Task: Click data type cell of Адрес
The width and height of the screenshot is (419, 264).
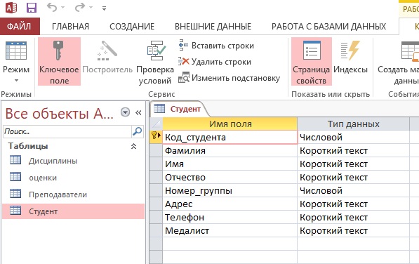Action: 353,204
